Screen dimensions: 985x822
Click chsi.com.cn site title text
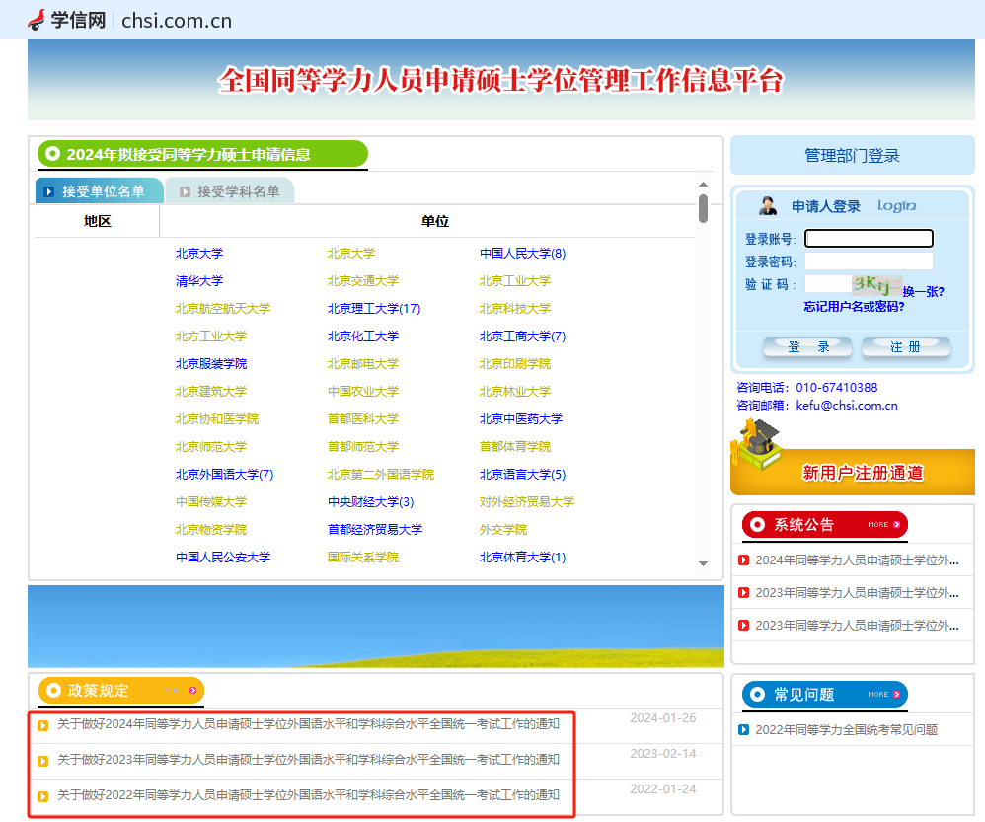click(177, 21)
